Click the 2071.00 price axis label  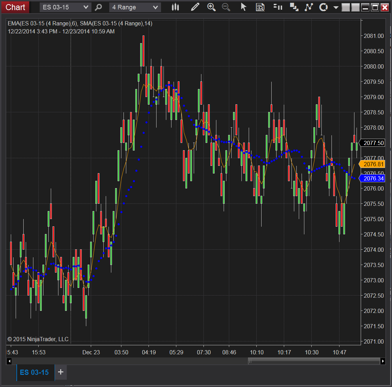coord(374,341)
